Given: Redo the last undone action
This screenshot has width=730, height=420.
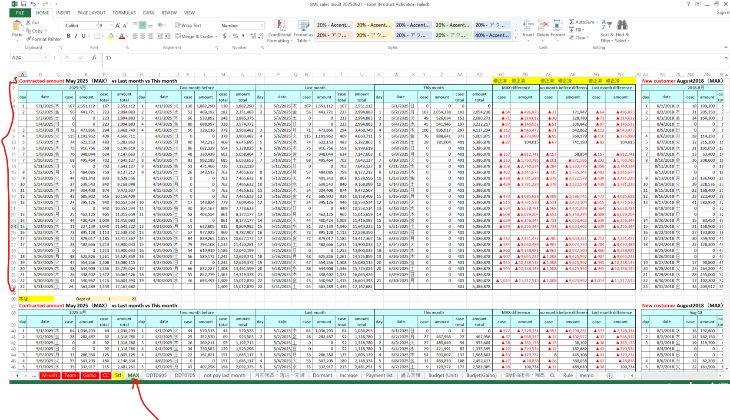Looking at the screenshot, I should 45,4.
